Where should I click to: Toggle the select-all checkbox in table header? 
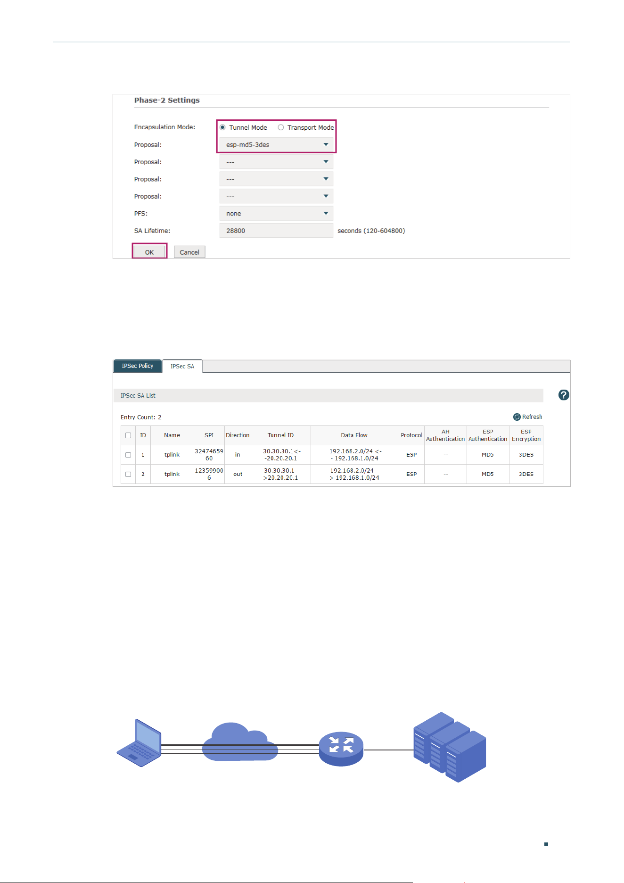(x=128, y=435)
